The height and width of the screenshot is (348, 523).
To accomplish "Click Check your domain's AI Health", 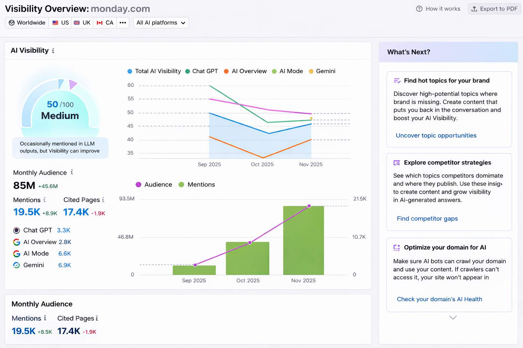I will 440,299.
